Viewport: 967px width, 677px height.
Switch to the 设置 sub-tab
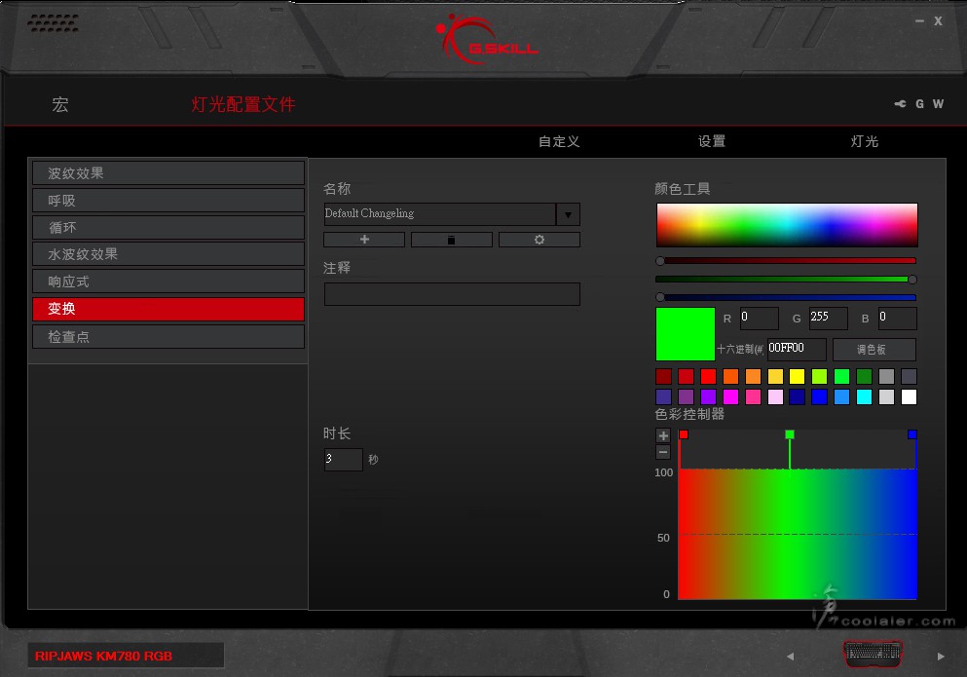(x=712, y=141)
